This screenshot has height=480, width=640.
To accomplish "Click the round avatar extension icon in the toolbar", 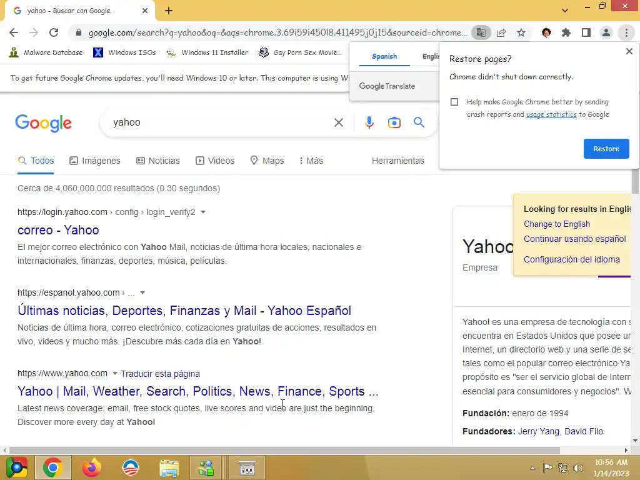I will coord(546,32).
